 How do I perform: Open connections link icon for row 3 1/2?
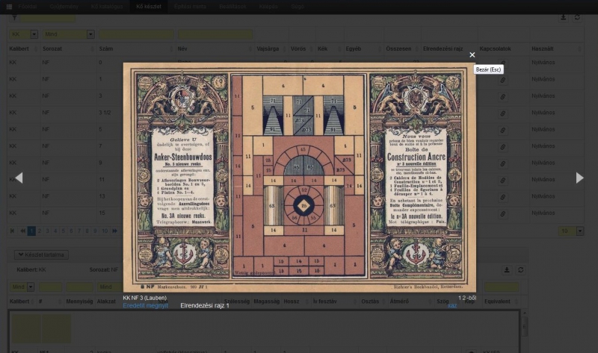[502, 114]
